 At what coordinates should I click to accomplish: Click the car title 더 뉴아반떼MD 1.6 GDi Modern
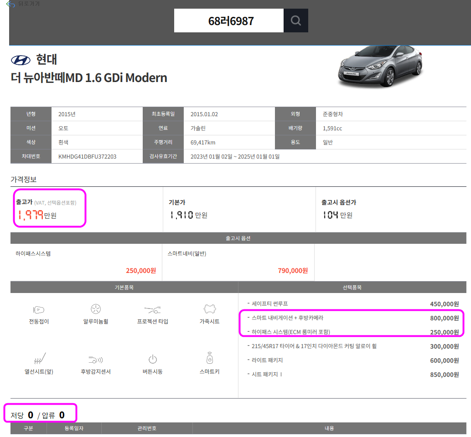(89, 78)
